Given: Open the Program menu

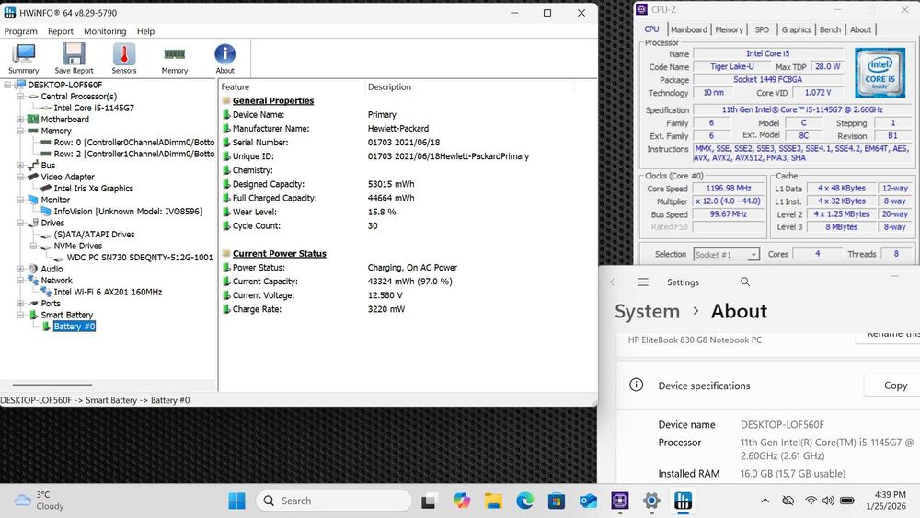Looking at the screenshot, I should 20,31.
